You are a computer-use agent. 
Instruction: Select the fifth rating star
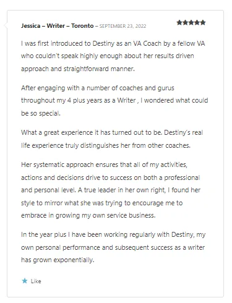pyautogui.click(x=203, y=22)
